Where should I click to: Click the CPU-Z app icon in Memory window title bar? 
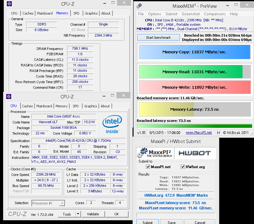(9, 4)
